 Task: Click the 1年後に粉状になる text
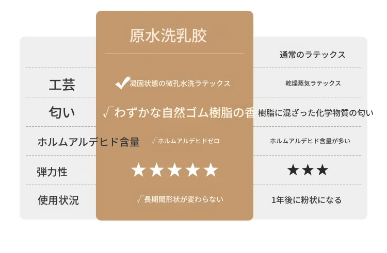tap(307, 200)
